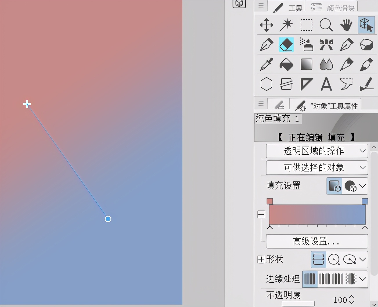Expand the 形状 plus box

click(261, 259)
